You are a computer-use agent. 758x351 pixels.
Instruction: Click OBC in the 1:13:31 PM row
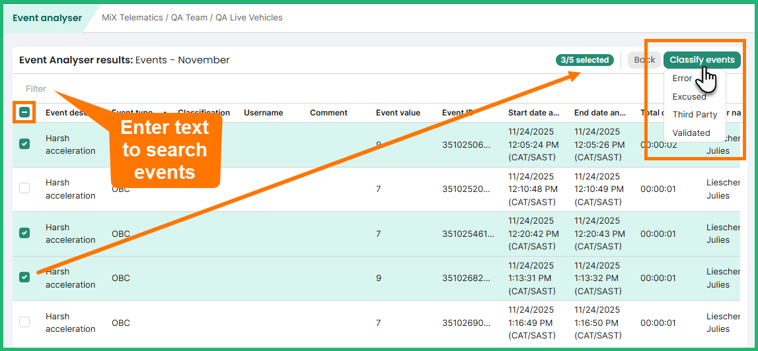pos(121,278)
